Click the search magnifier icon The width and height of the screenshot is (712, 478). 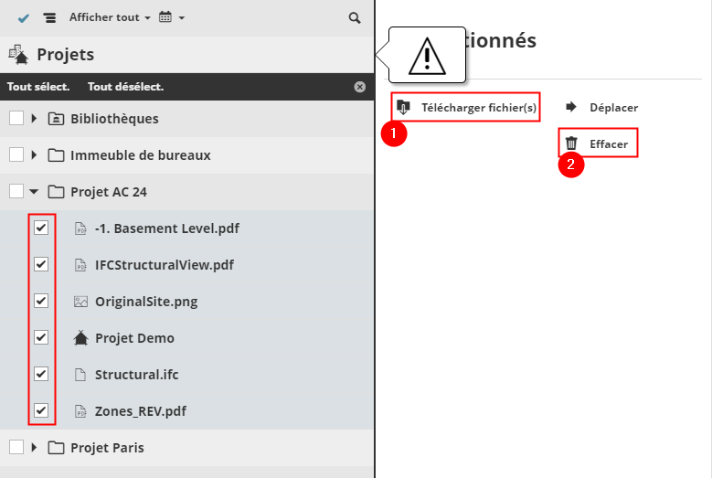(x=355, y=17)
